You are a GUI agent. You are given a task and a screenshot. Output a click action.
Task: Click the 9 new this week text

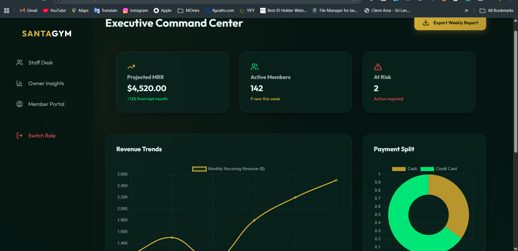[265, 99]
